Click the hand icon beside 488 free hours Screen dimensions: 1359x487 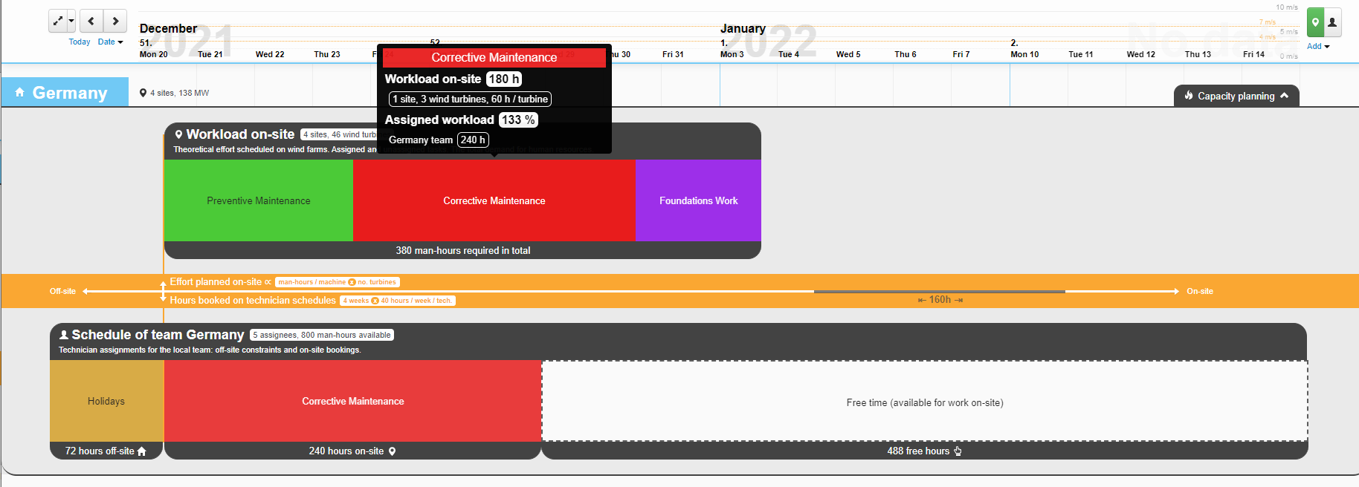[958, 451]
